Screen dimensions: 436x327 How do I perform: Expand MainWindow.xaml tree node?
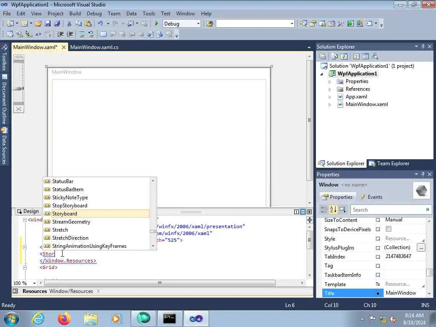[330, 105]
